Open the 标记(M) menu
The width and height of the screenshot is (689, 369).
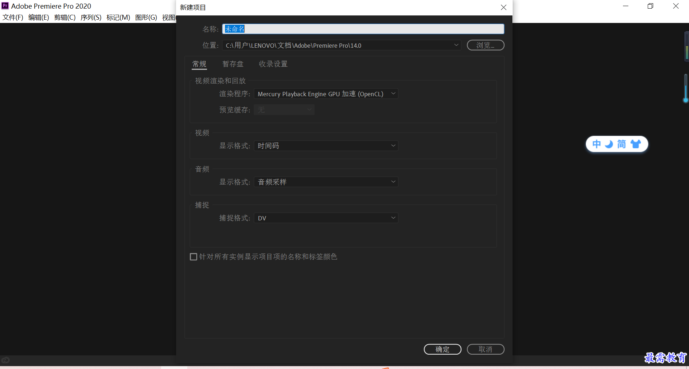(118, 17)
